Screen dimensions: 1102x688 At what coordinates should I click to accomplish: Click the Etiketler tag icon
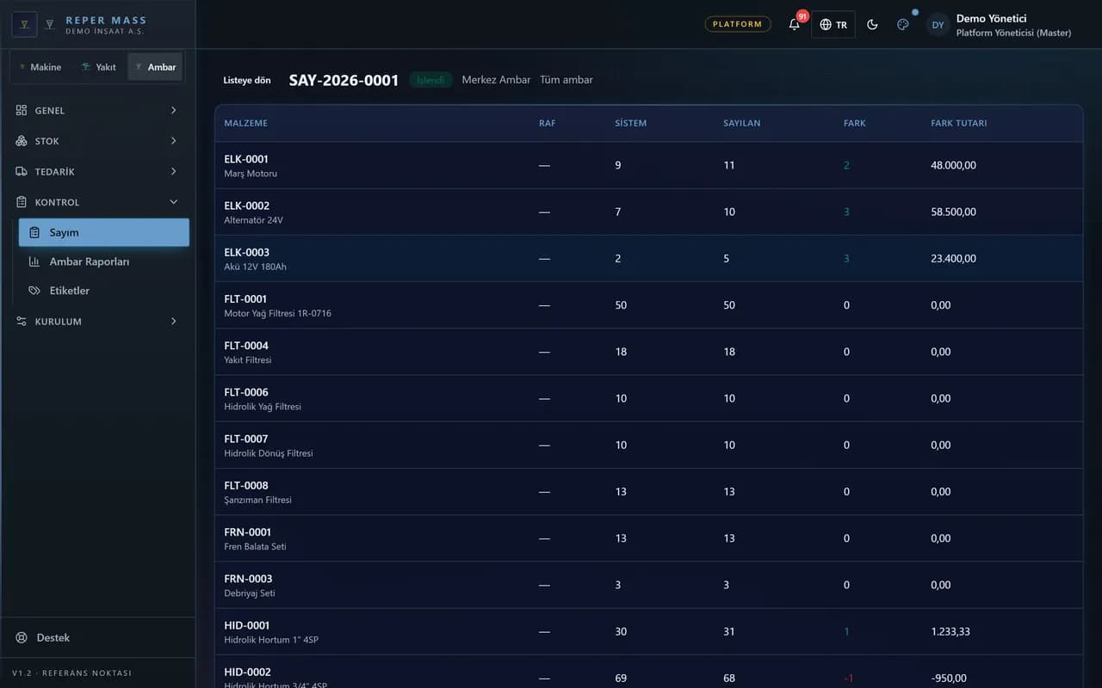(34, 291)
